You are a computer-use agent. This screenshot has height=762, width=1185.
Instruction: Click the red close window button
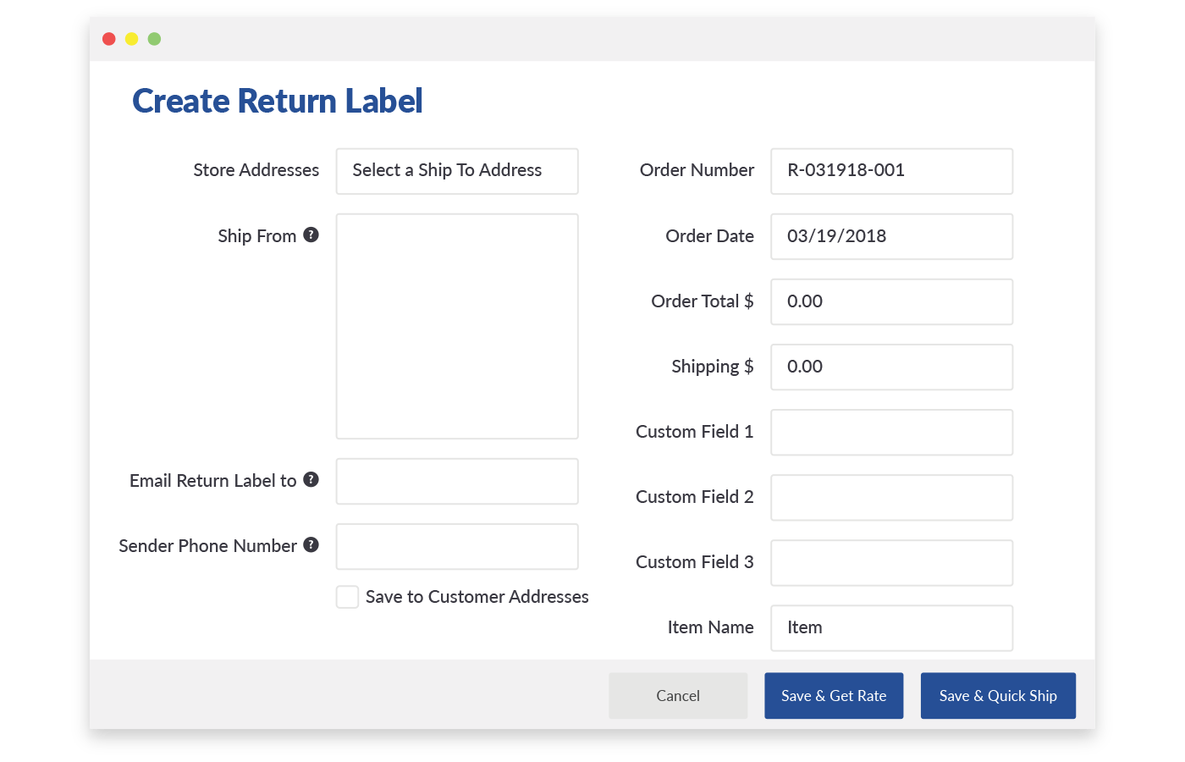pyautogui.click(x=109, y=39)
